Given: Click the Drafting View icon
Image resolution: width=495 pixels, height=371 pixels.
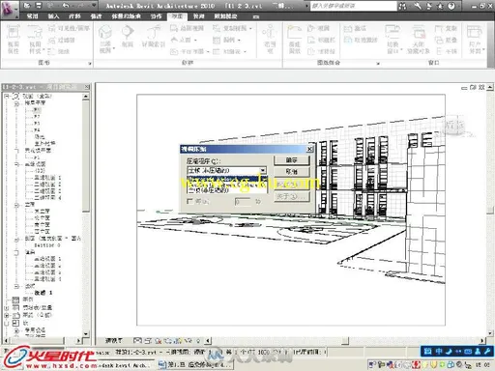Looking at the screenshot, I should point(174,28).
